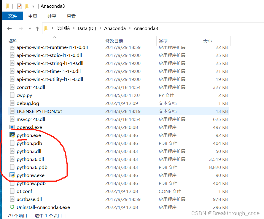This screenshot has width=264, height=219.
Task: Go up one folder level
Action: point(37,28)
